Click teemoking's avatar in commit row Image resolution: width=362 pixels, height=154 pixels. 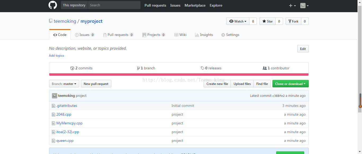click(x=54, y=96)
